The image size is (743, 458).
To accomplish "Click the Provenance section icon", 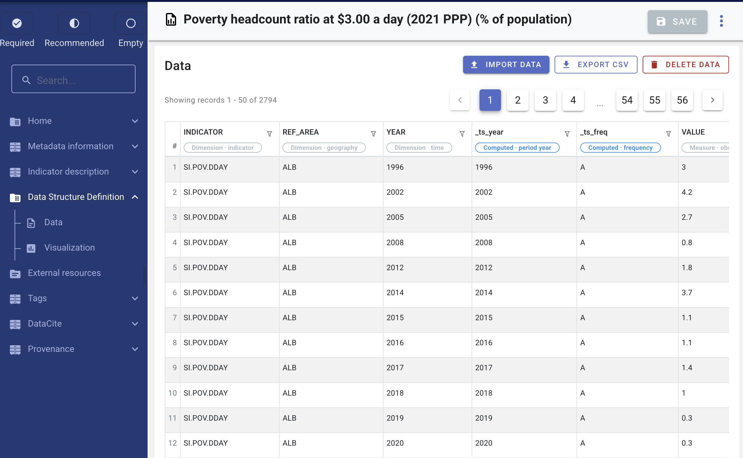I will click(15, 349).
